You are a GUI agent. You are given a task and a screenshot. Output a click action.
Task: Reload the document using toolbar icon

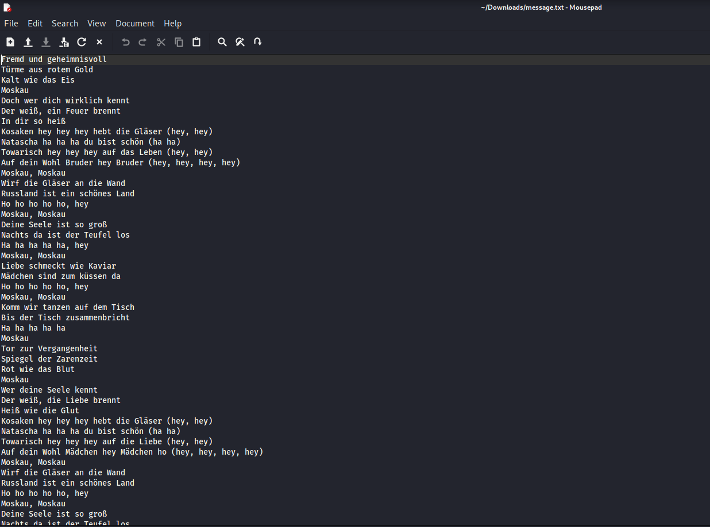[82, 42]
